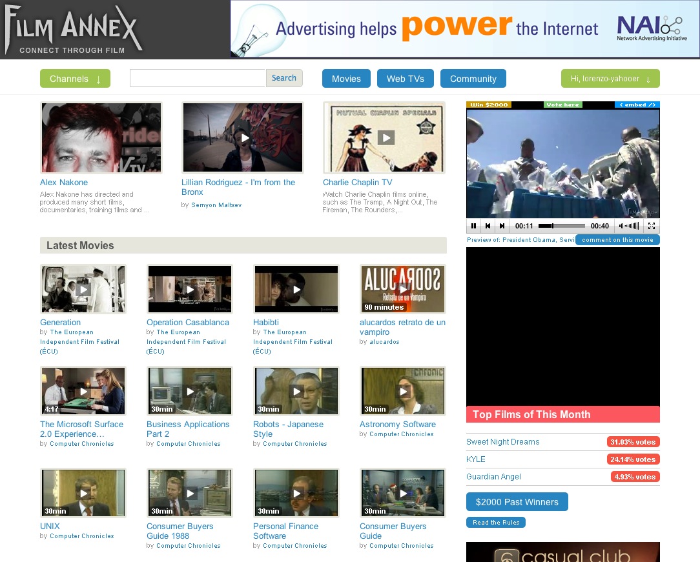Image resolution: width=700 pixels, height=562 pixels.
Task: Open the Generation movie title link
Action: click(x=60, y=323)
